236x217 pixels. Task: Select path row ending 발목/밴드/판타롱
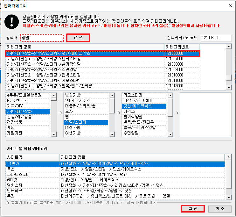click(103, 86)
